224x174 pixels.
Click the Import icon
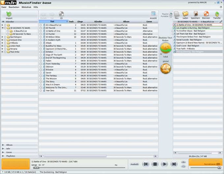[9, 14]
